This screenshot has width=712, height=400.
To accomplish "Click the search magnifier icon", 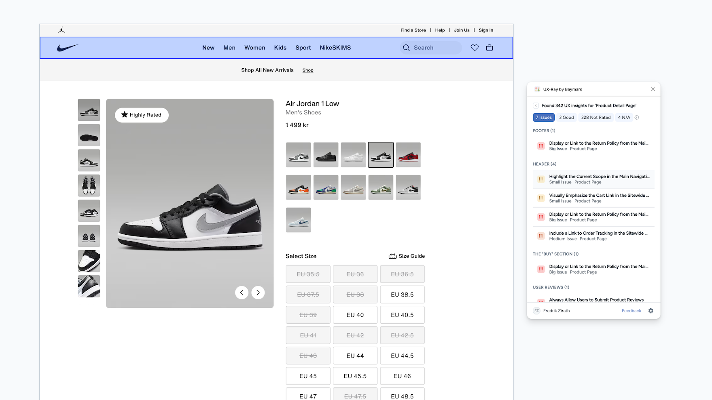I will pyautogui.click(x=406, y=48).
